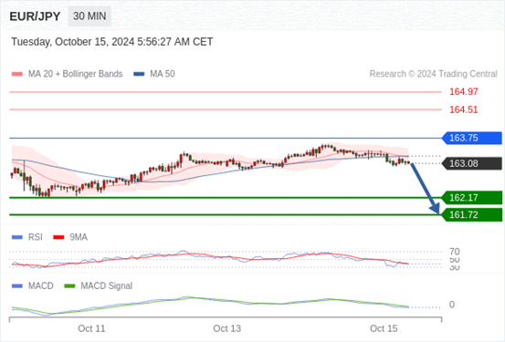
Task: Click the 9MA legend label
Action: [x=79, y=237]
